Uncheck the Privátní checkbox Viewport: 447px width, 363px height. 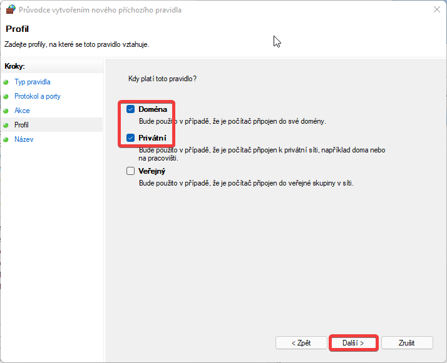click(x=130, y=138)
